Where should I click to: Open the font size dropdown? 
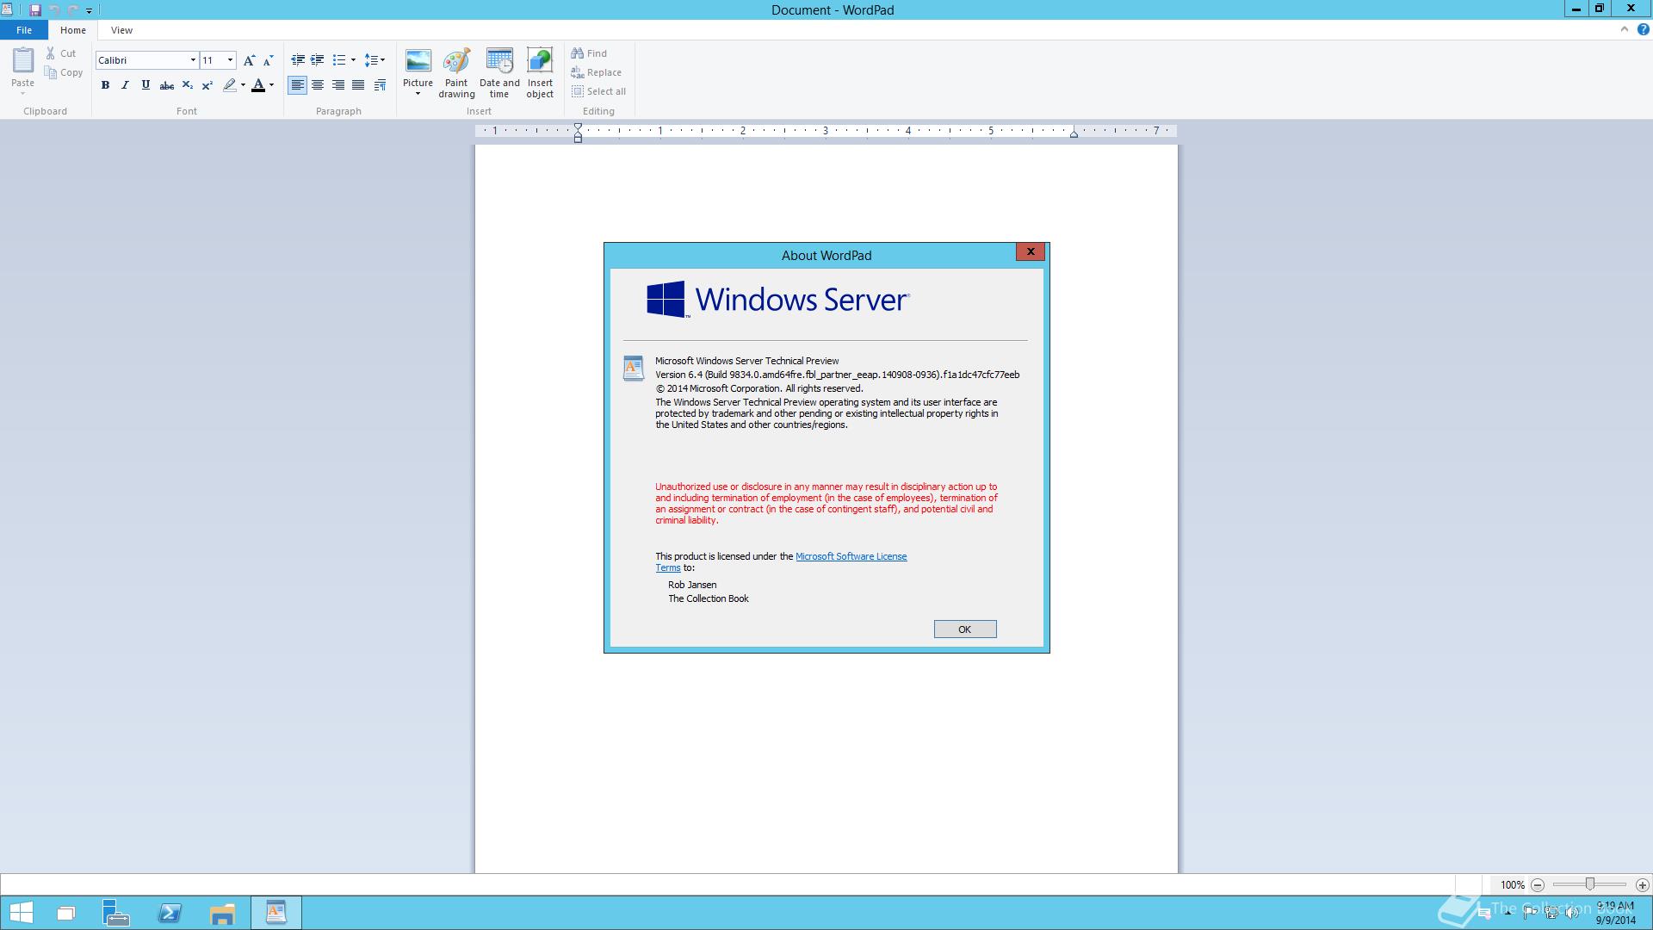click(230, 60)
